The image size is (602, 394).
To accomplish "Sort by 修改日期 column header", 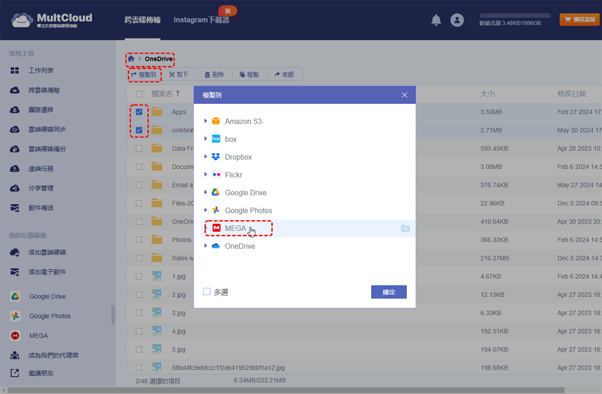I will (x=571, y=94).
